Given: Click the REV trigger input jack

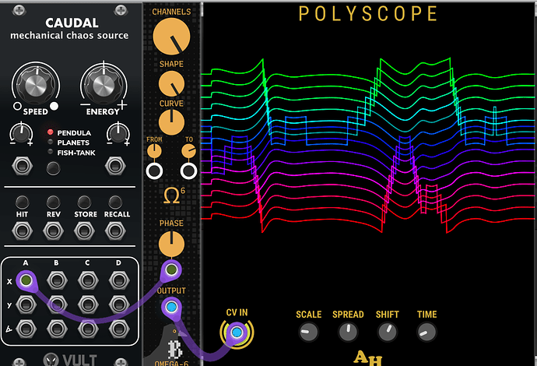Looking at the screenshot, I should click(x=53, y=231).
